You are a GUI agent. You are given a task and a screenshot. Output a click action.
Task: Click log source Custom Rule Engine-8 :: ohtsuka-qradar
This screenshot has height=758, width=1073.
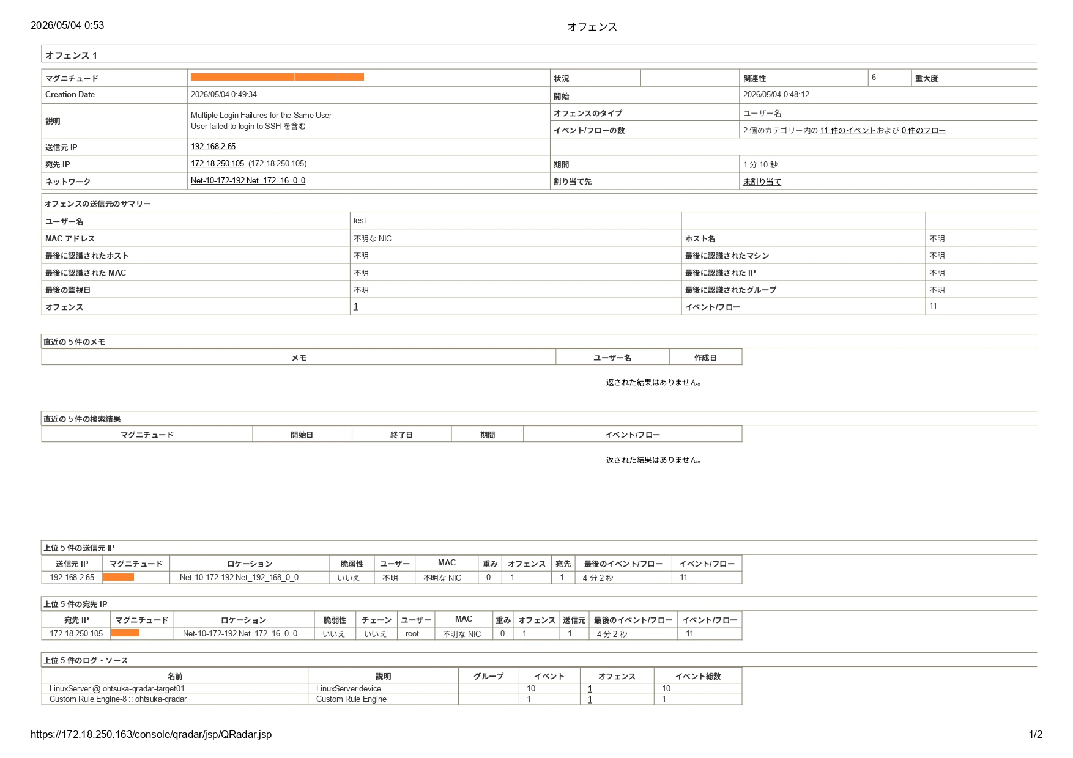click(118, 699)
